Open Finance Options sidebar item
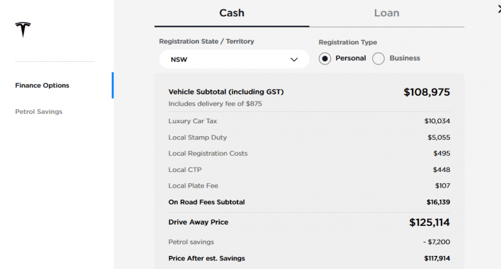 [x=42, y=85]
